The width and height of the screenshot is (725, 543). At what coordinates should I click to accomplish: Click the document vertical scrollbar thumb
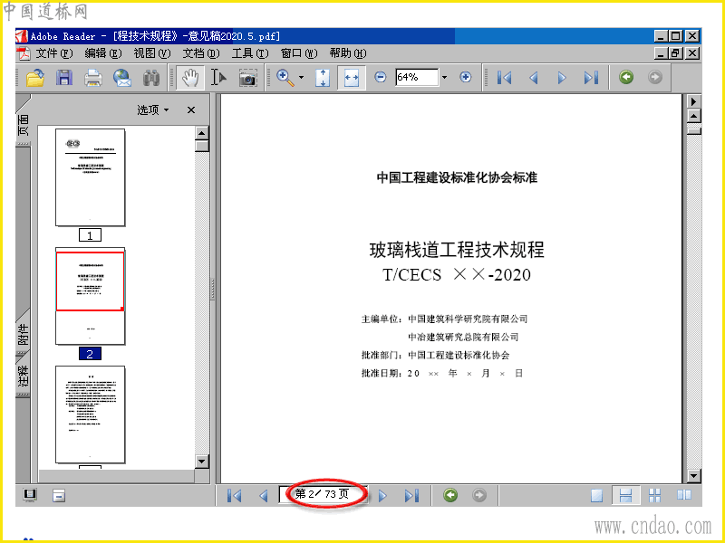click(x=694, y=130)
